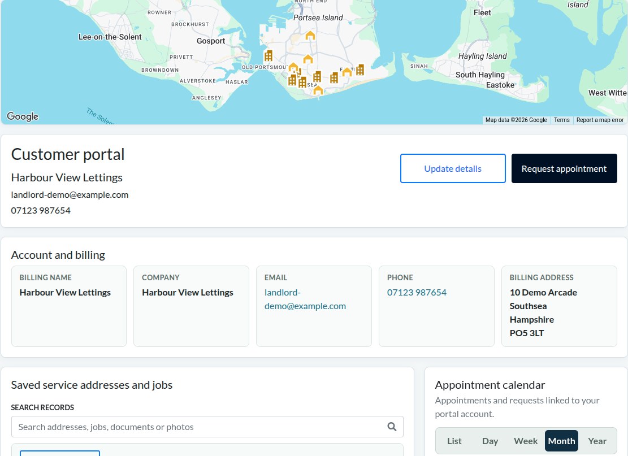Focus the Search addresses, jobs, documents field

pos(207,427)
